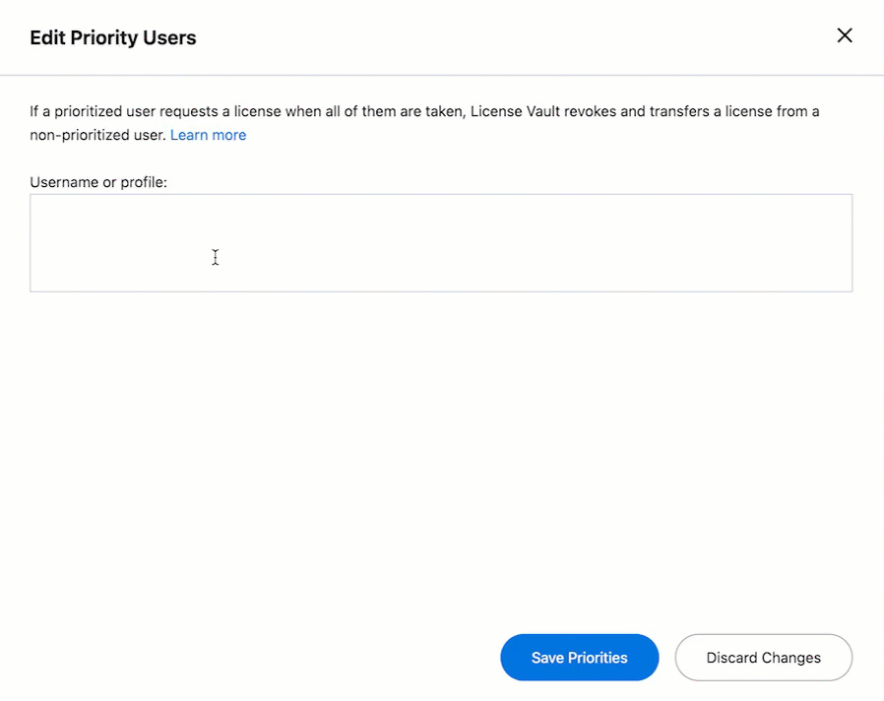The image size is (884, 701).
Task: Click the License Vault description paragraph
Action: 423,111
